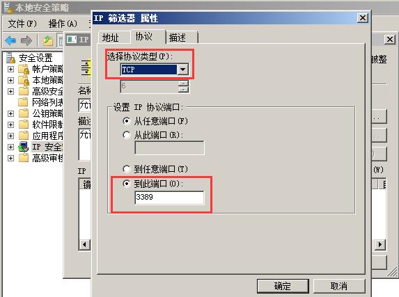Image resolution: width=399 pixels, height=297 pixels.
Task: Click the left arrow of horizontal scrollbar
Action: (84, 245)
